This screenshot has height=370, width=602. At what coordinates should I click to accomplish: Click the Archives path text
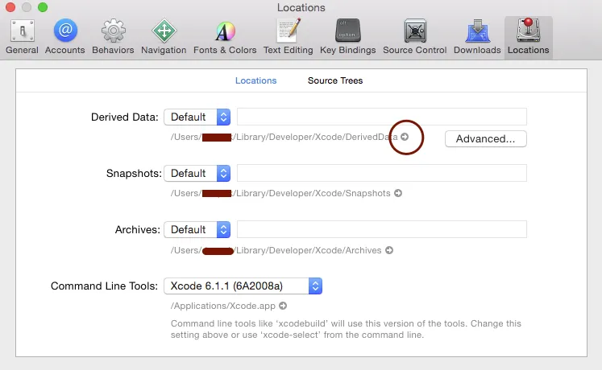pyautogui.click(x=276, y=250)
